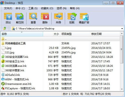125x97 pixels.
Task: Click the AliIM shortcut icon
Action: pos(3,79)
